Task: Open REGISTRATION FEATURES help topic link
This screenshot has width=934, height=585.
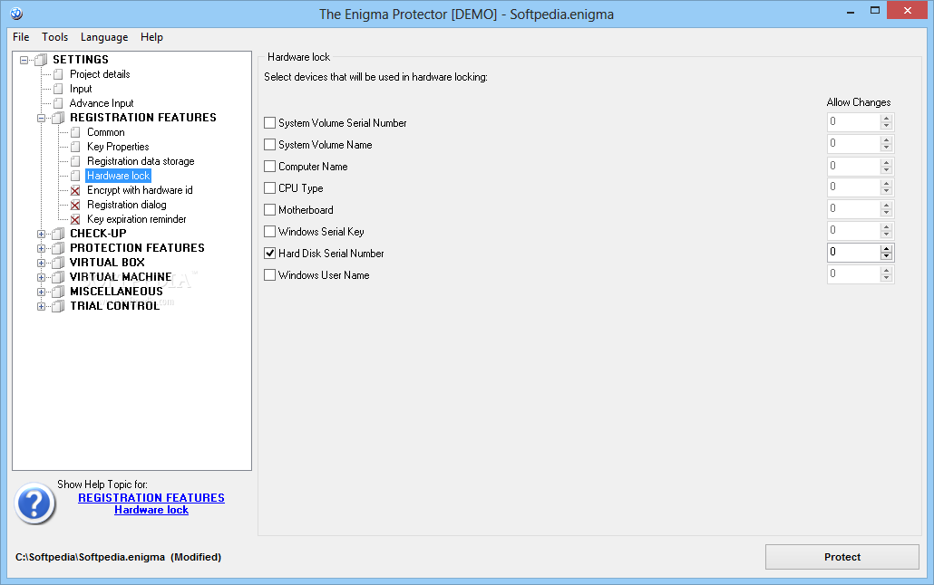Action: [x=151, y=497]
